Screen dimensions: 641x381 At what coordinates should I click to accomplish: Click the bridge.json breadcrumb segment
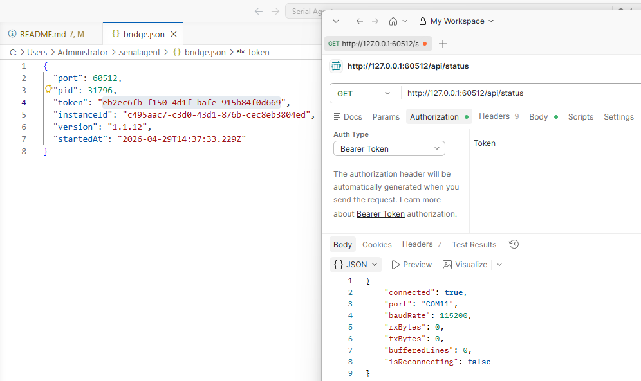[205, 52]
